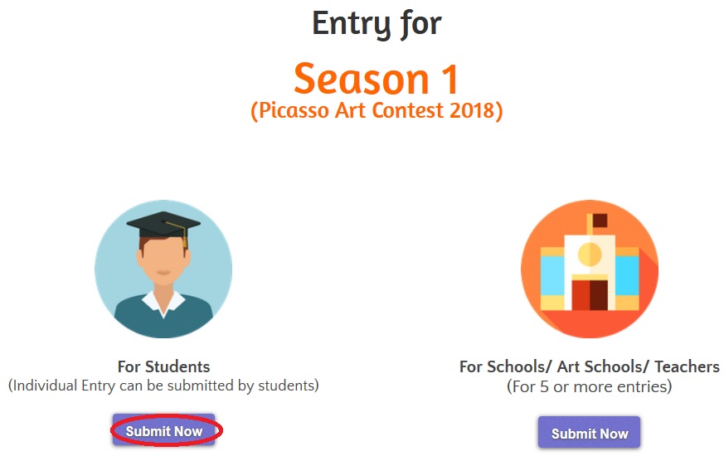Screen dimensions: 724x456
Task: Click the "For Students" label
Action: coord(163,366)
